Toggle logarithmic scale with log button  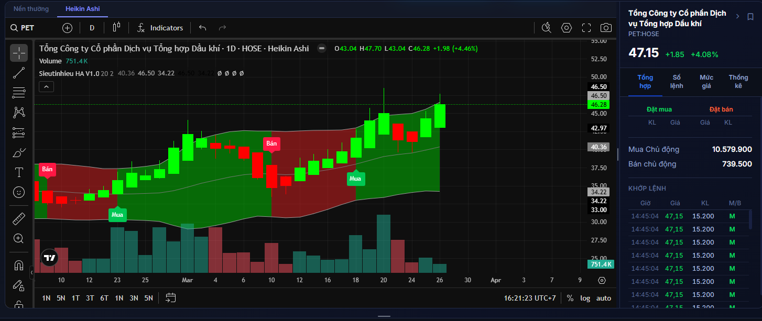click(585, 298)
